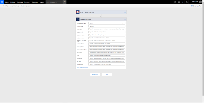The image size is (204, 103).
Task: Focus the Company Name field
Action: coord(107,47)
